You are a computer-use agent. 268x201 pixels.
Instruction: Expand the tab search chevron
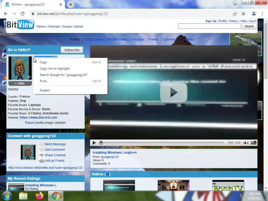tap(235, 4)
